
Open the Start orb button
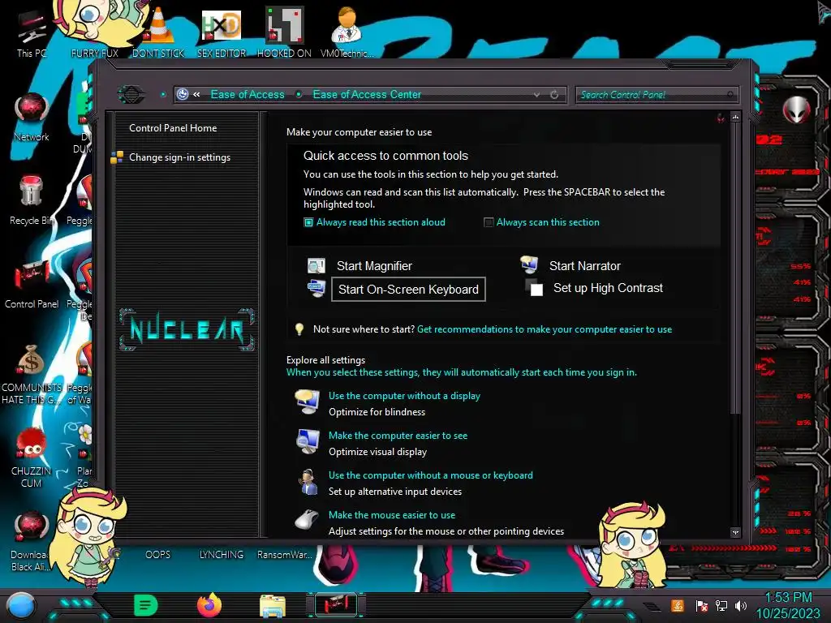pyautogui.click(x=21, y=606)
